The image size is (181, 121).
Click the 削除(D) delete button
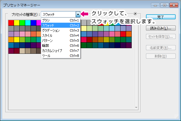(x=161, y=56)
